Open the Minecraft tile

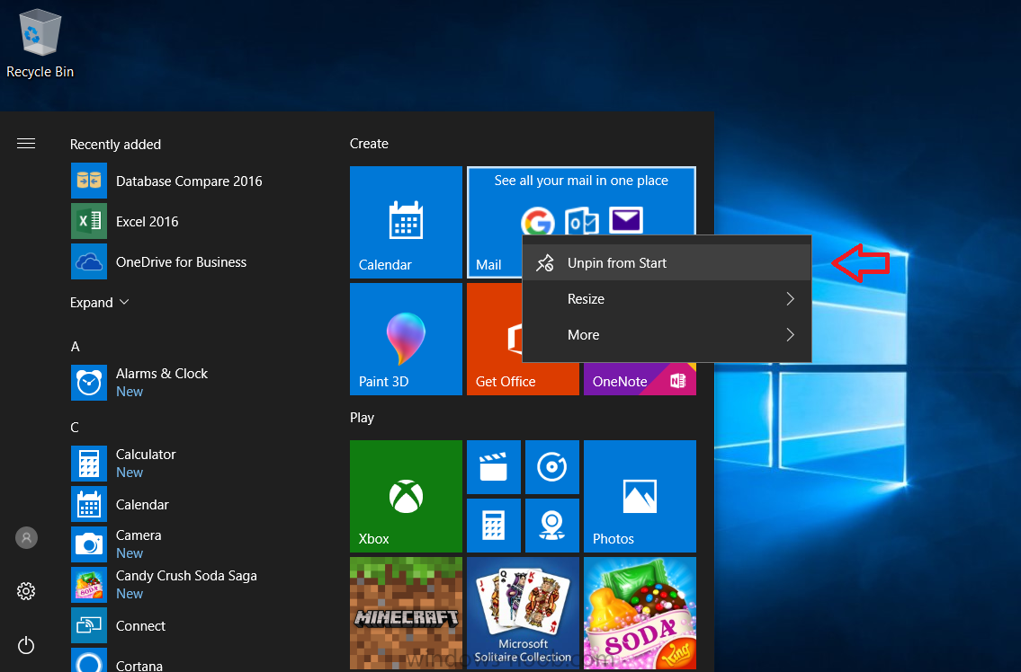click(406, 613)
